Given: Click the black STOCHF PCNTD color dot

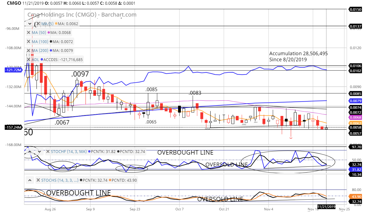Looking at the screenshot, I should point(118,152).
